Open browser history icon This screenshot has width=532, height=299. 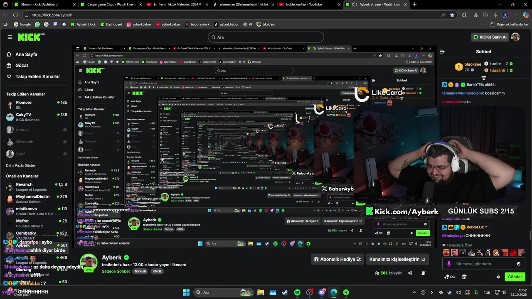pyautogui.click(x=485, y=15)
